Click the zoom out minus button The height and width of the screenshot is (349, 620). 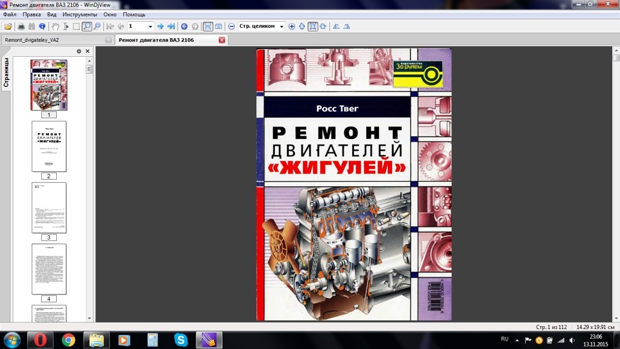click(x=231, y=26)
